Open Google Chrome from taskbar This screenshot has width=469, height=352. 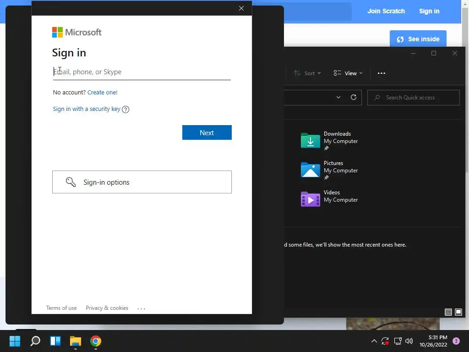click(96, 341)
